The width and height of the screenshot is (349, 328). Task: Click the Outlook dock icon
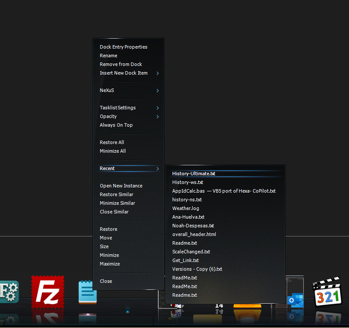(x=295, y=295)
